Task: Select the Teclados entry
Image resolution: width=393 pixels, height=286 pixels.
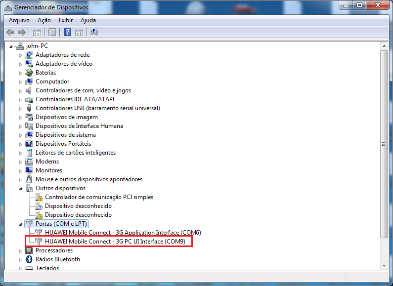Action: click(x=47, y=267)
